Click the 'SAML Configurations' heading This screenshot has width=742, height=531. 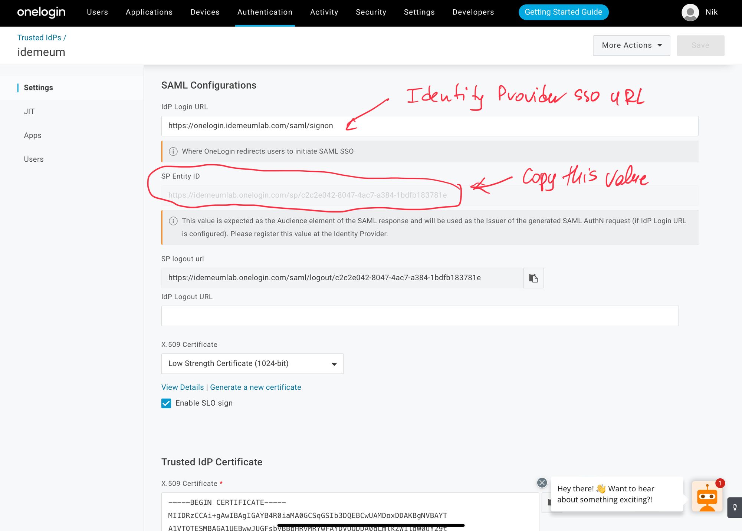(x=209, y=85)
